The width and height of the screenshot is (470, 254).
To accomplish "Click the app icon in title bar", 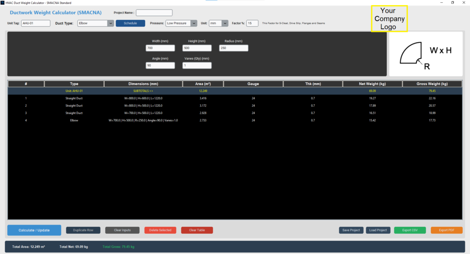I will click(x=2, y=3).
